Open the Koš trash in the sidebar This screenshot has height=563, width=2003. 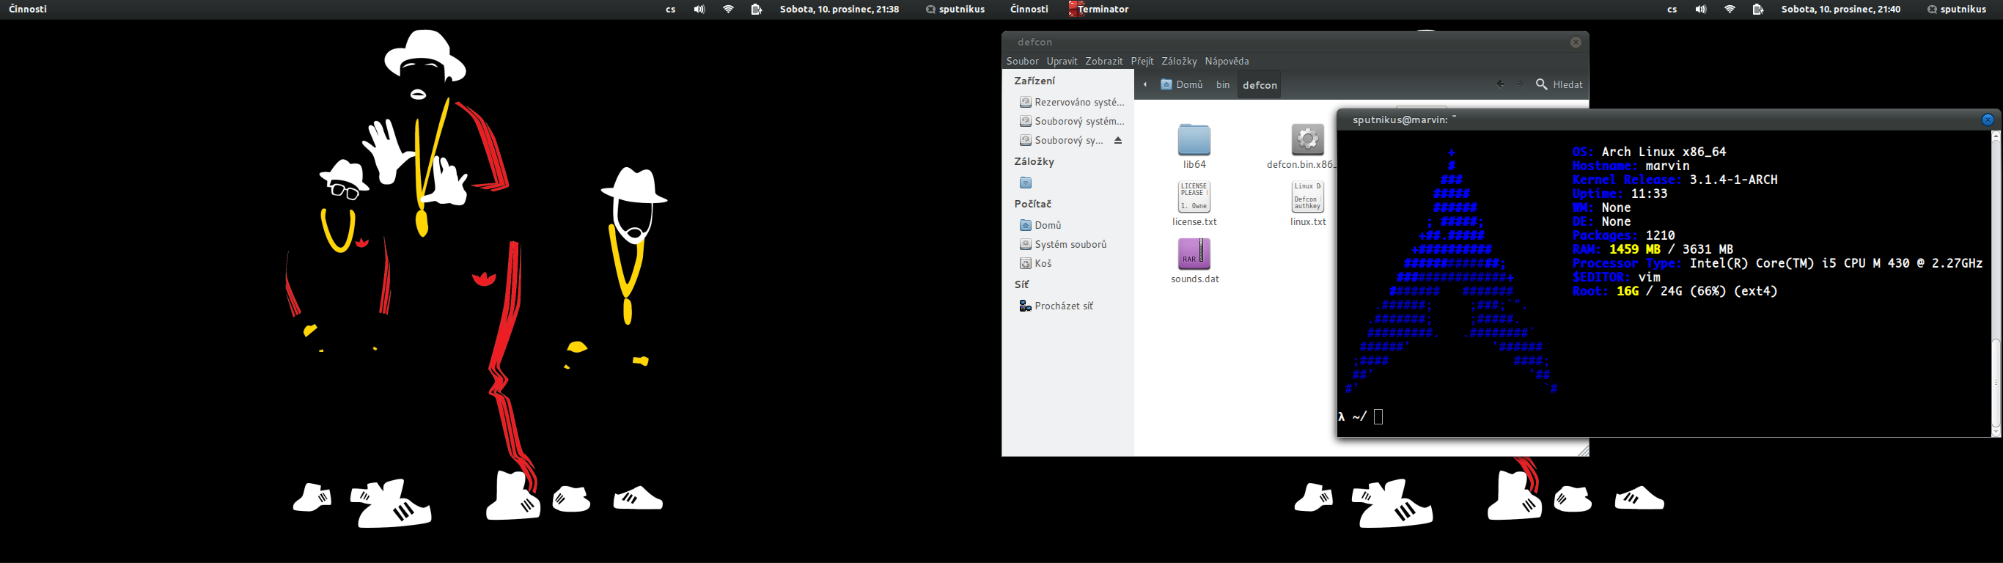click(x=1043, y=264)
